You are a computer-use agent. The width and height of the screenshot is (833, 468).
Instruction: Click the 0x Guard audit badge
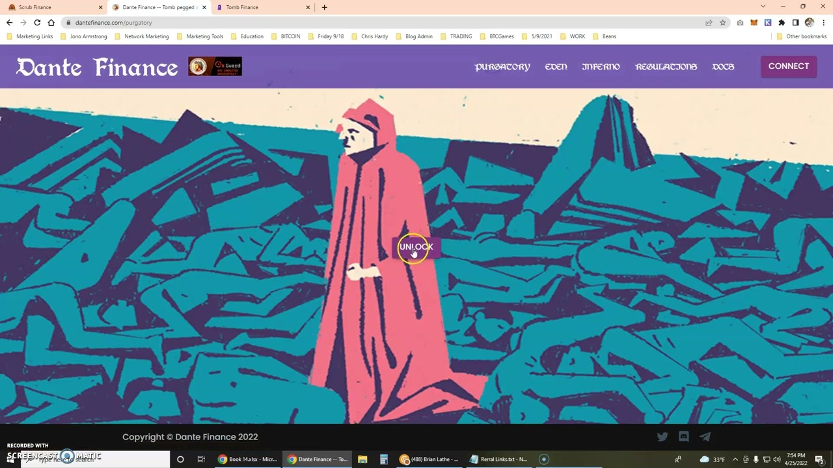[x=215, y=66]
